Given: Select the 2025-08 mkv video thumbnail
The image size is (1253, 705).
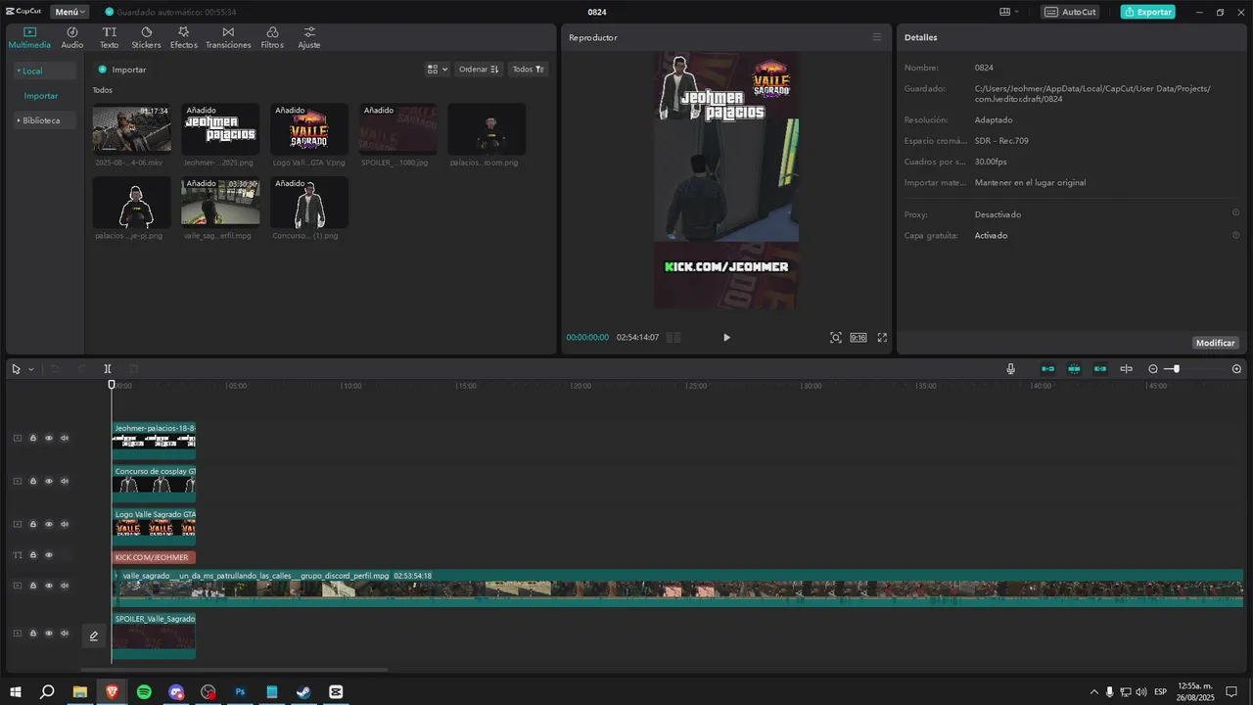Looking at the screenshot, I should [x=132, y=128].
